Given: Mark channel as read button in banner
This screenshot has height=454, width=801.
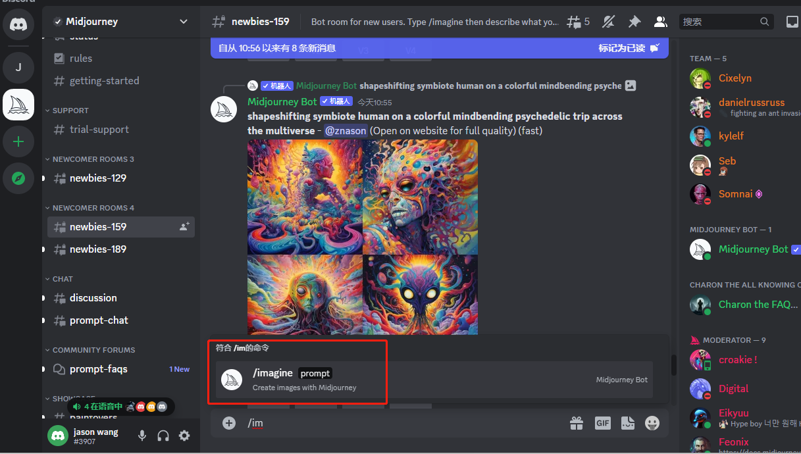Looking at the screenshot, I should pyautogui.click(x=629, y=48).
